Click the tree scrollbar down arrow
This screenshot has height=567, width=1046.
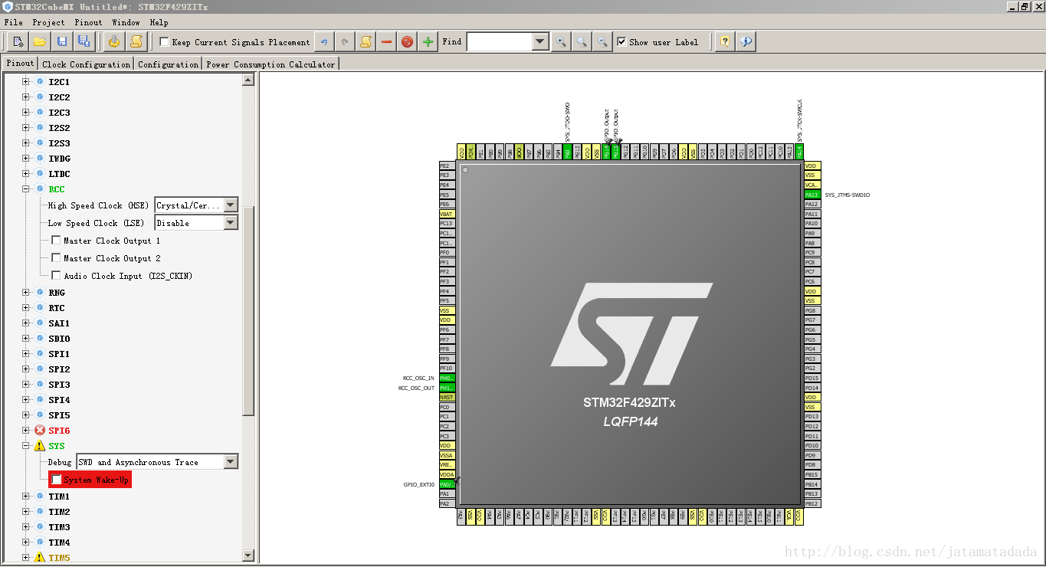pyautogui.click(x=248, y=556)
